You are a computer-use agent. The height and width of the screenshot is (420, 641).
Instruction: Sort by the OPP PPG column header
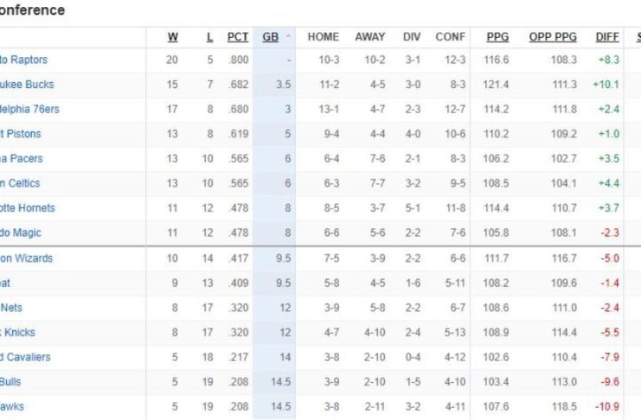click(x=553, y=37)
